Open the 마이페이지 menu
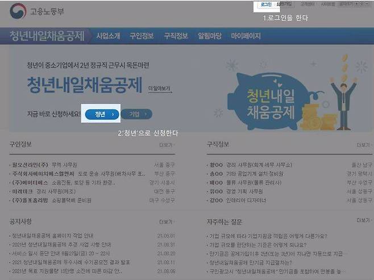Screen dimensions: 374x280 (x=246, y=36)
